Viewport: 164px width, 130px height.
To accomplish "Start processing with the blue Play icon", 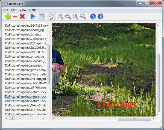I will point(33,16).
